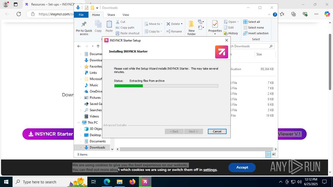333x187 pixels.
Task: Click Invert selection in ribbon
Action: click(x=256, y=33)
